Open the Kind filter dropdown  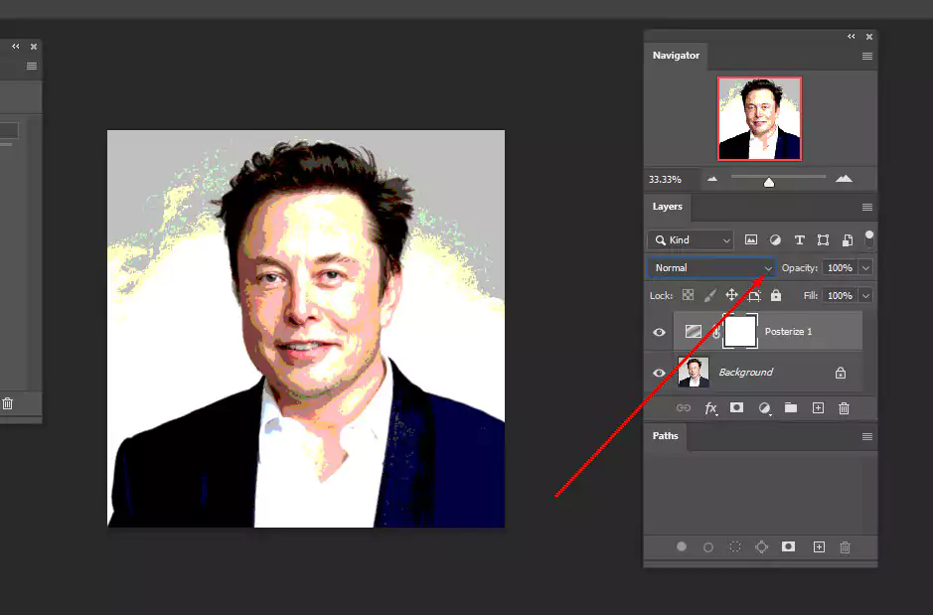pos(691,239)
